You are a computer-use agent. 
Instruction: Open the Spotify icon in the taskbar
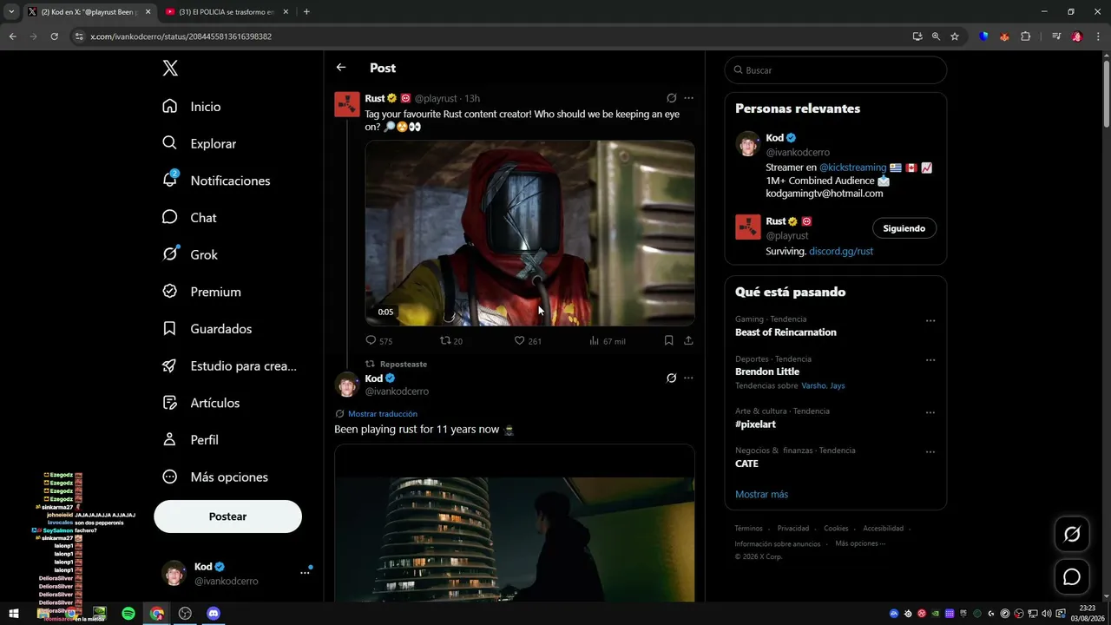pos(128,614)
